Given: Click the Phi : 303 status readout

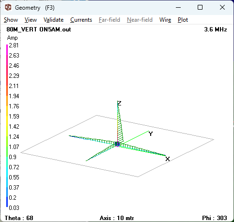Looking at the screenshot, I should 215,218.
